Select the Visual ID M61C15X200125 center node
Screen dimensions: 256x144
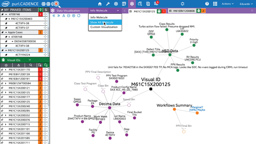click(x=151, y=89)
